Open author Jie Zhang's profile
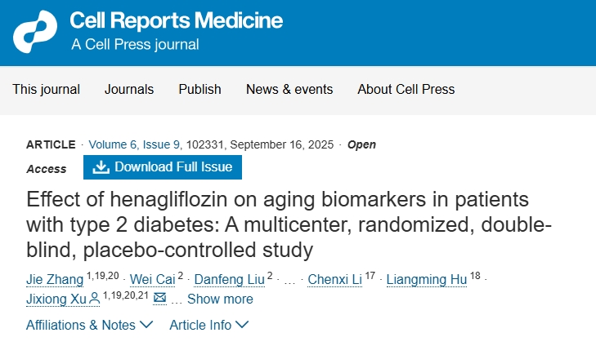The height and width of the screenshot is (346, 596). (54, 279)
